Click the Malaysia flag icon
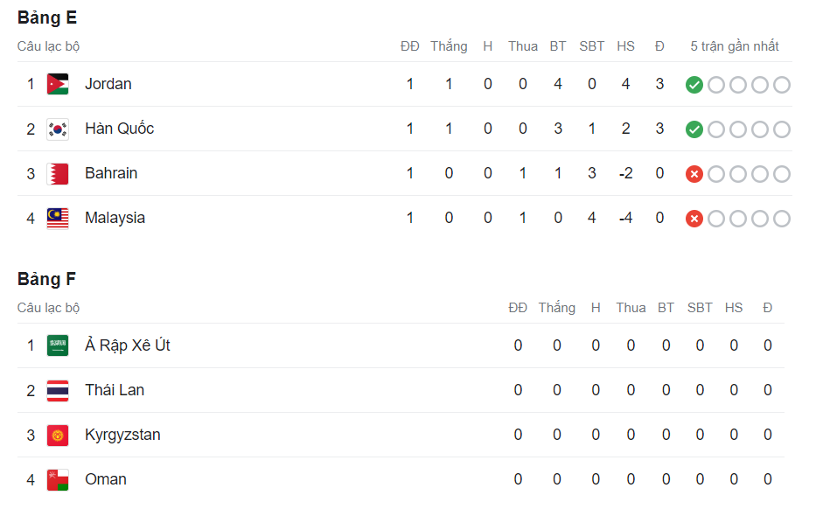The height and width of the screenshot is (516, 816). click(x=58, y=218)
